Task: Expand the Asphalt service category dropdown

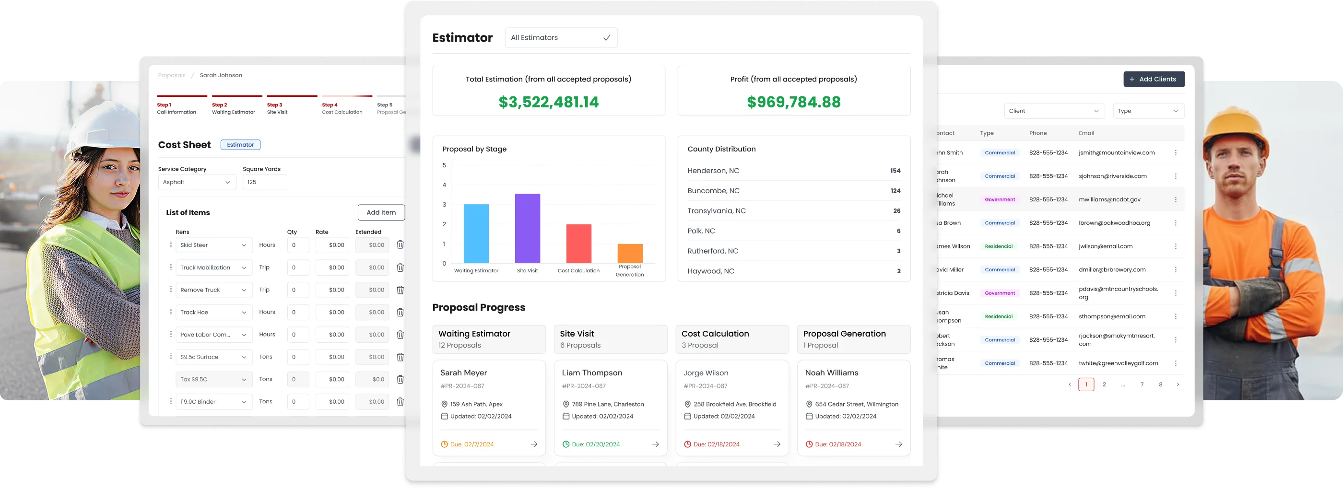Action: 197,182
